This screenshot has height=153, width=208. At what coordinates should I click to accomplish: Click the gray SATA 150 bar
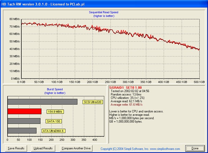point(24,121)
